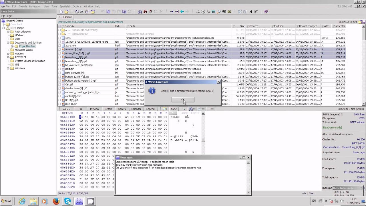Open the Search menu
The width and height of the screenshot is (366, 206).
(23, 6)
